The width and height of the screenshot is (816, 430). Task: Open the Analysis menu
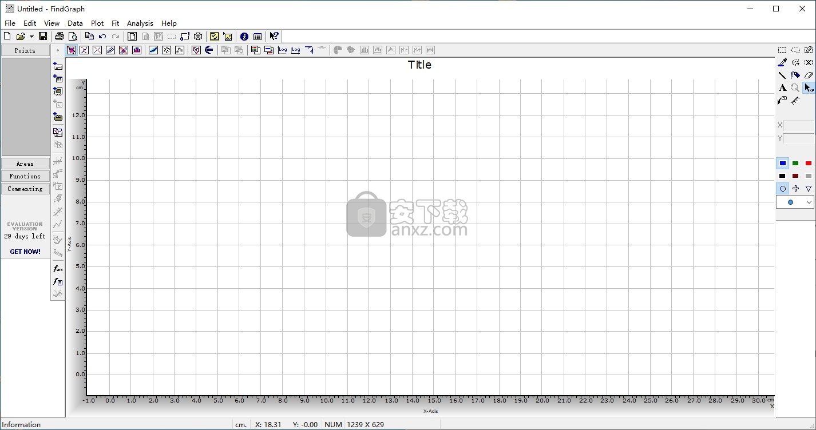click(x=140, y=23)
